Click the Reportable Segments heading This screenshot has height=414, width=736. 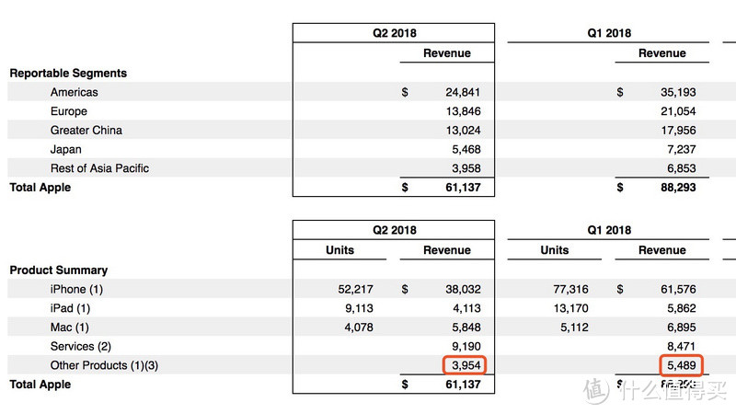(68, 74)
